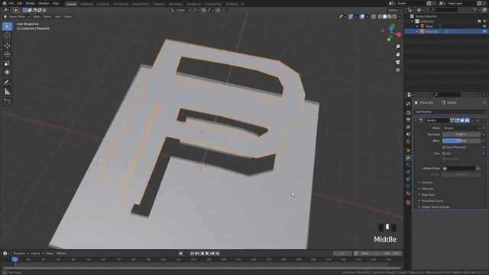Screen dimensions: 489x275
Task: Open the File menu
Action: 11,3
